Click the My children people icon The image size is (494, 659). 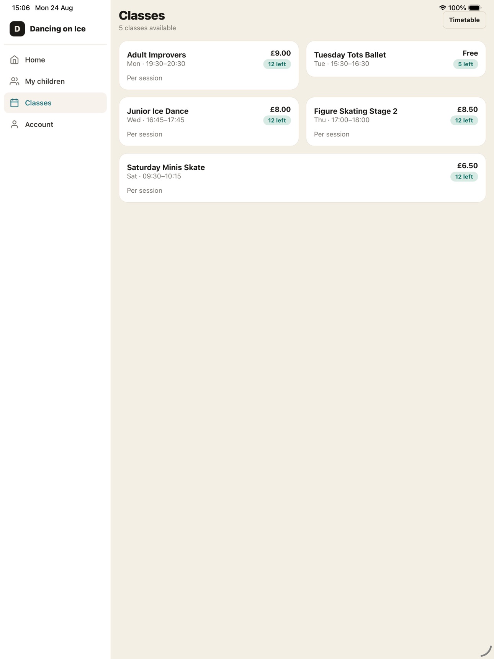click(x=15, y=81)
